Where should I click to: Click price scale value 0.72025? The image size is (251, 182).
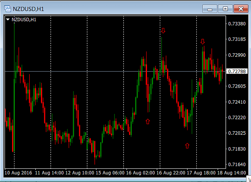pos(237,133)
